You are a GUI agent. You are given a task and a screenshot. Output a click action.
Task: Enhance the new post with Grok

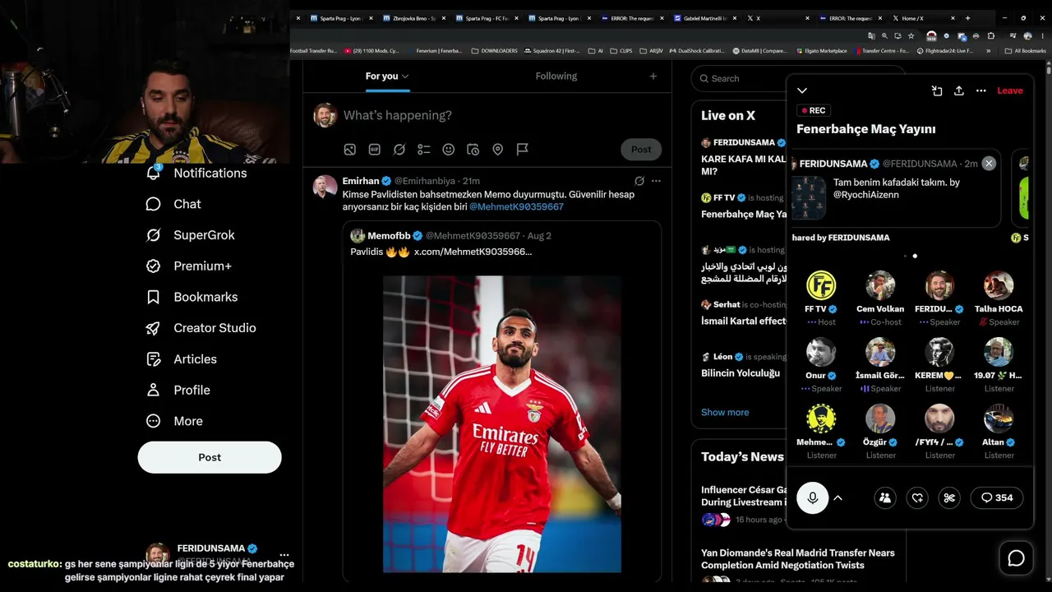[x=399, y=150]
